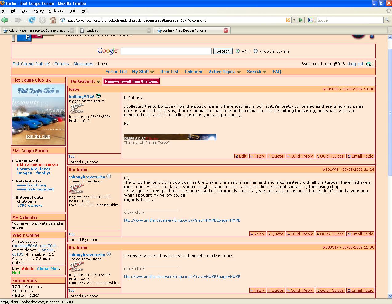Expand the forum Search menu

[256, 71]
